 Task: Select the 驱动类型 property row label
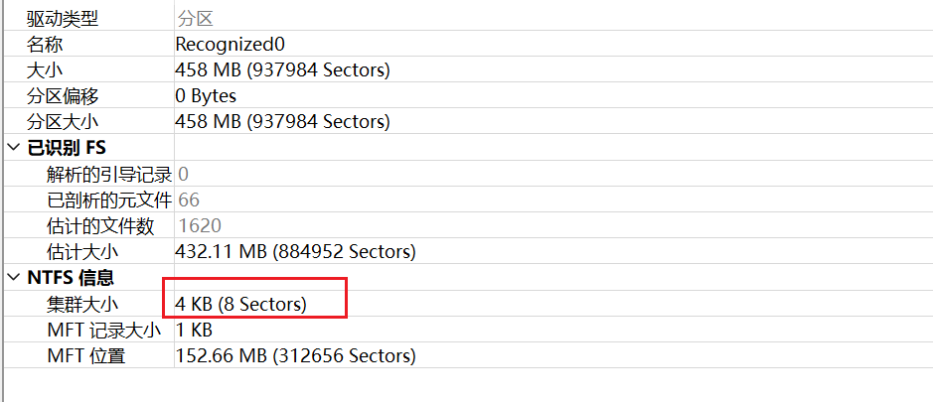pyautogui.click(x=63, y=19)
